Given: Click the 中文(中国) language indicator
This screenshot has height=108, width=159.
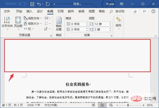Looking at the screenshot, I should (x=51, y=105).
